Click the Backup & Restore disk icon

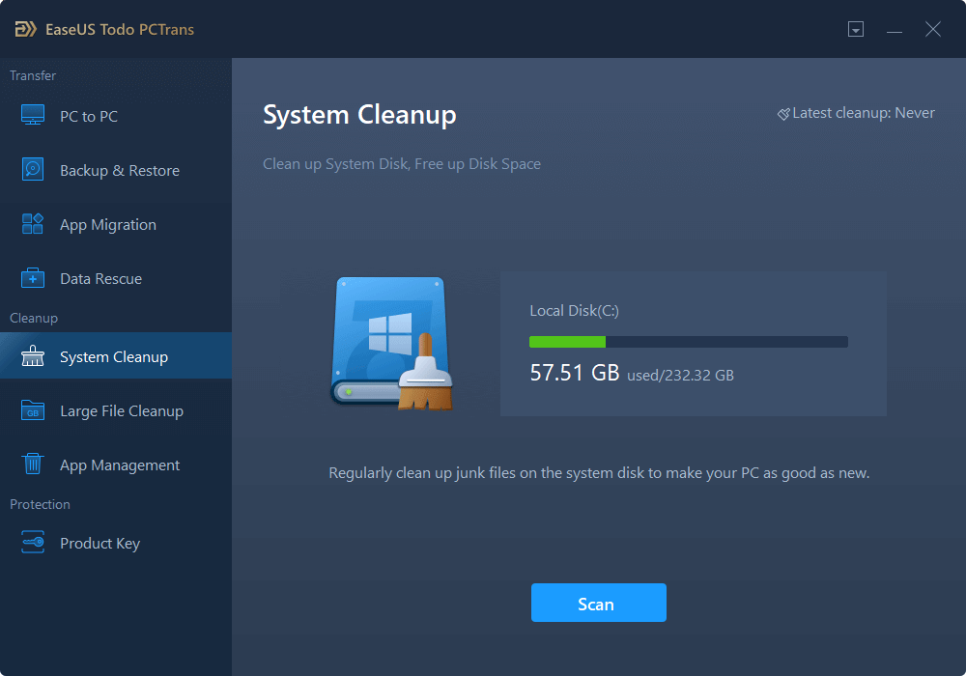[33, 169]
